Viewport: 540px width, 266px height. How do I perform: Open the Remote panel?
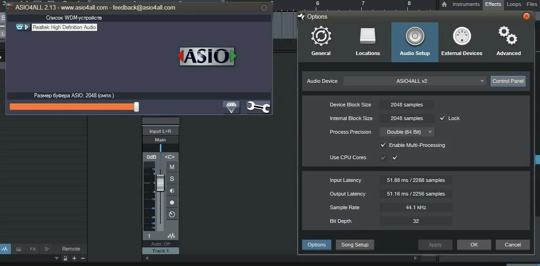(71, 249)
